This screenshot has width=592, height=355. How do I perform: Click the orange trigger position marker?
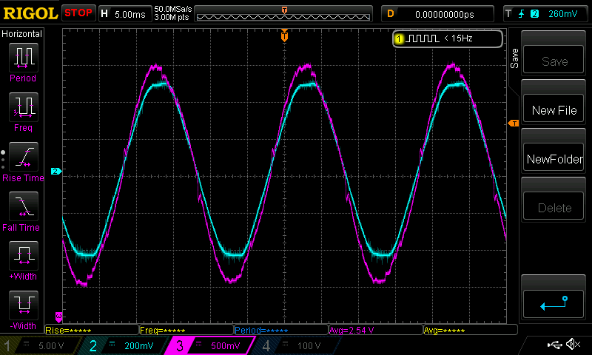click(284, 35)
